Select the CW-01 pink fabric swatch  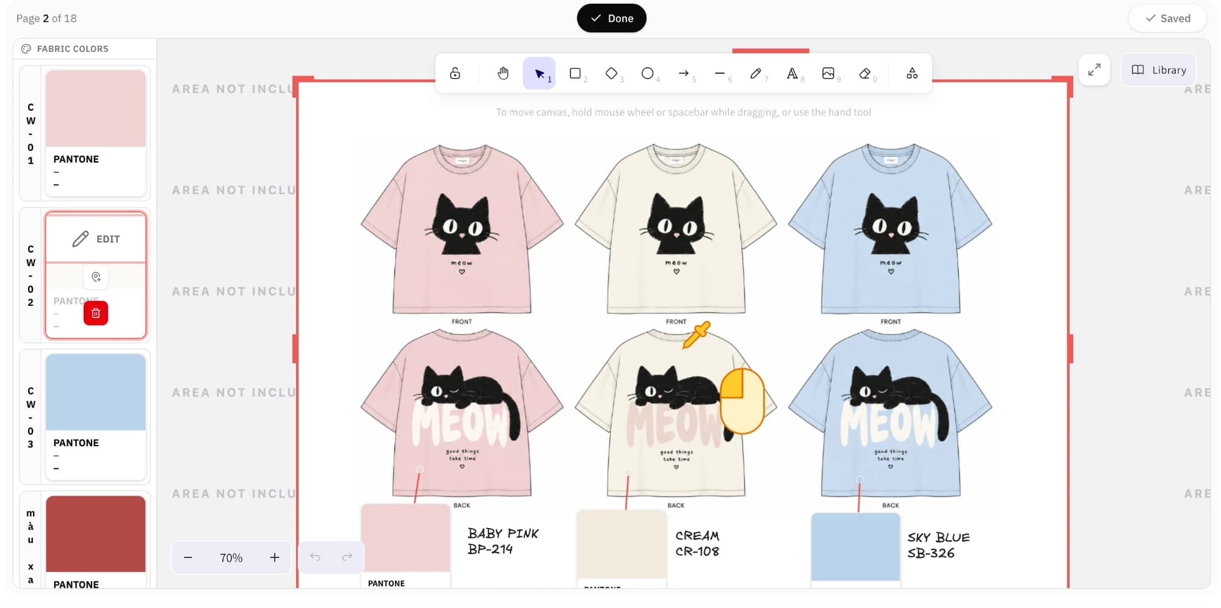[96, 108]
